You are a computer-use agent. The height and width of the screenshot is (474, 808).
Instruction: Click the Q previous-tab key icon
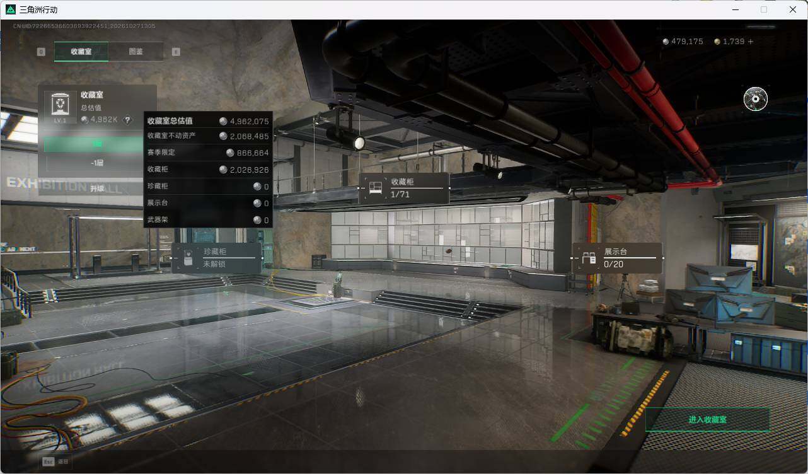tap(41, 52)
